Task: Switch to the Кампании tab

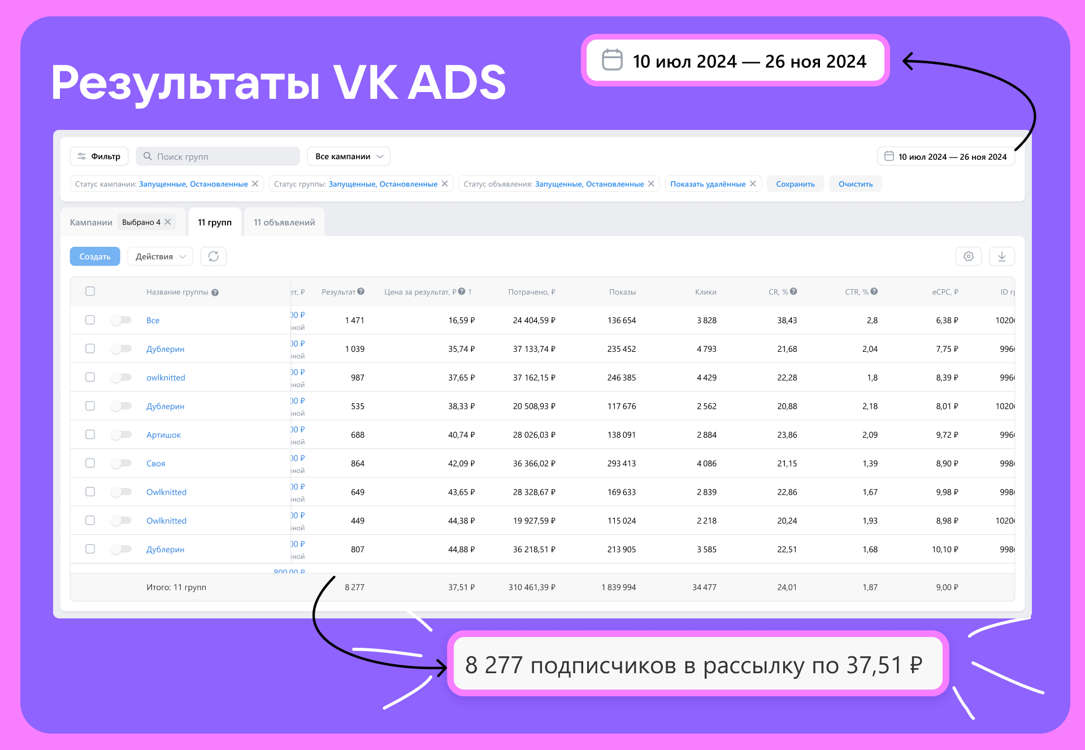Action: pyautogui.click(x=91, y=222)
